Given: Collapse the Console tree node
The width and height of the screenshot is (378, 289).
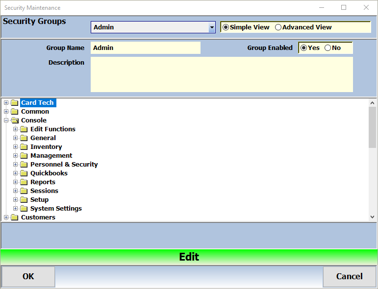Looking at the screenshot, I should [x=6, y=120].
